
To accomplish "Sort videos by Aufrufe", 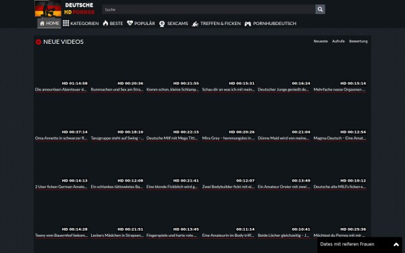I will [338, 41].
